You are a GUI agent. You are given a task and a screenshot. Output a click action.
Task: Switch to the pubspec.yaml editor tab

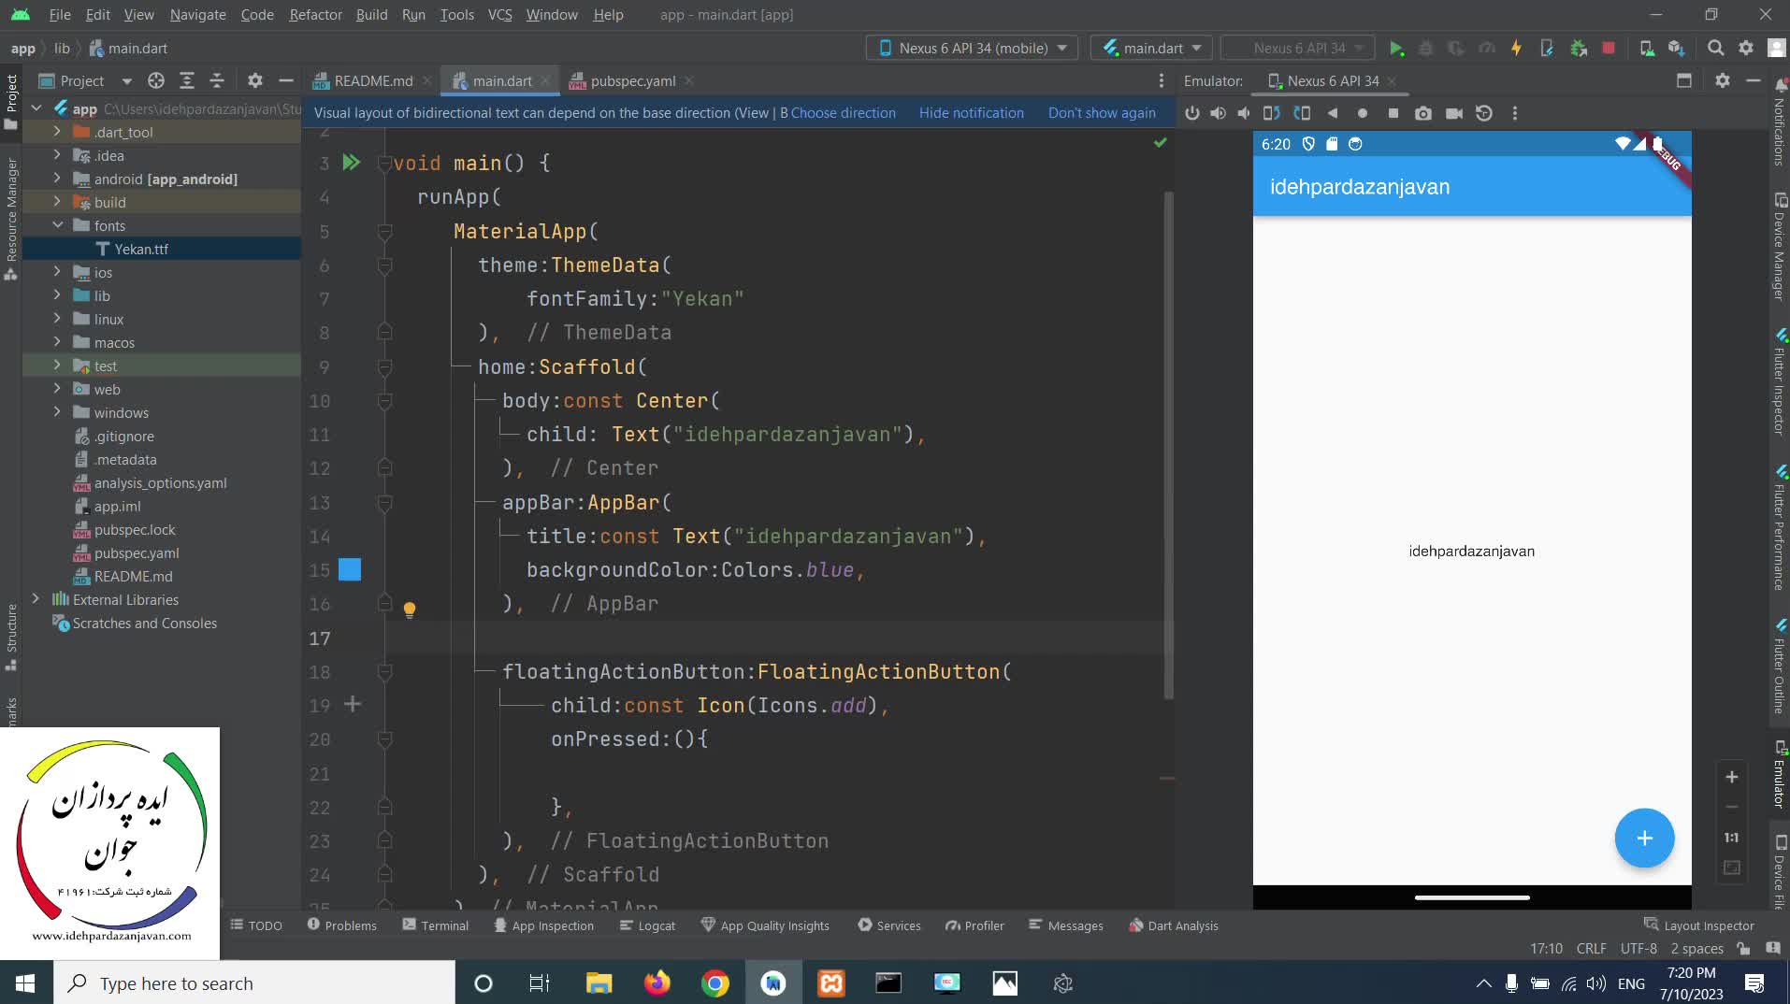point(632,81)
